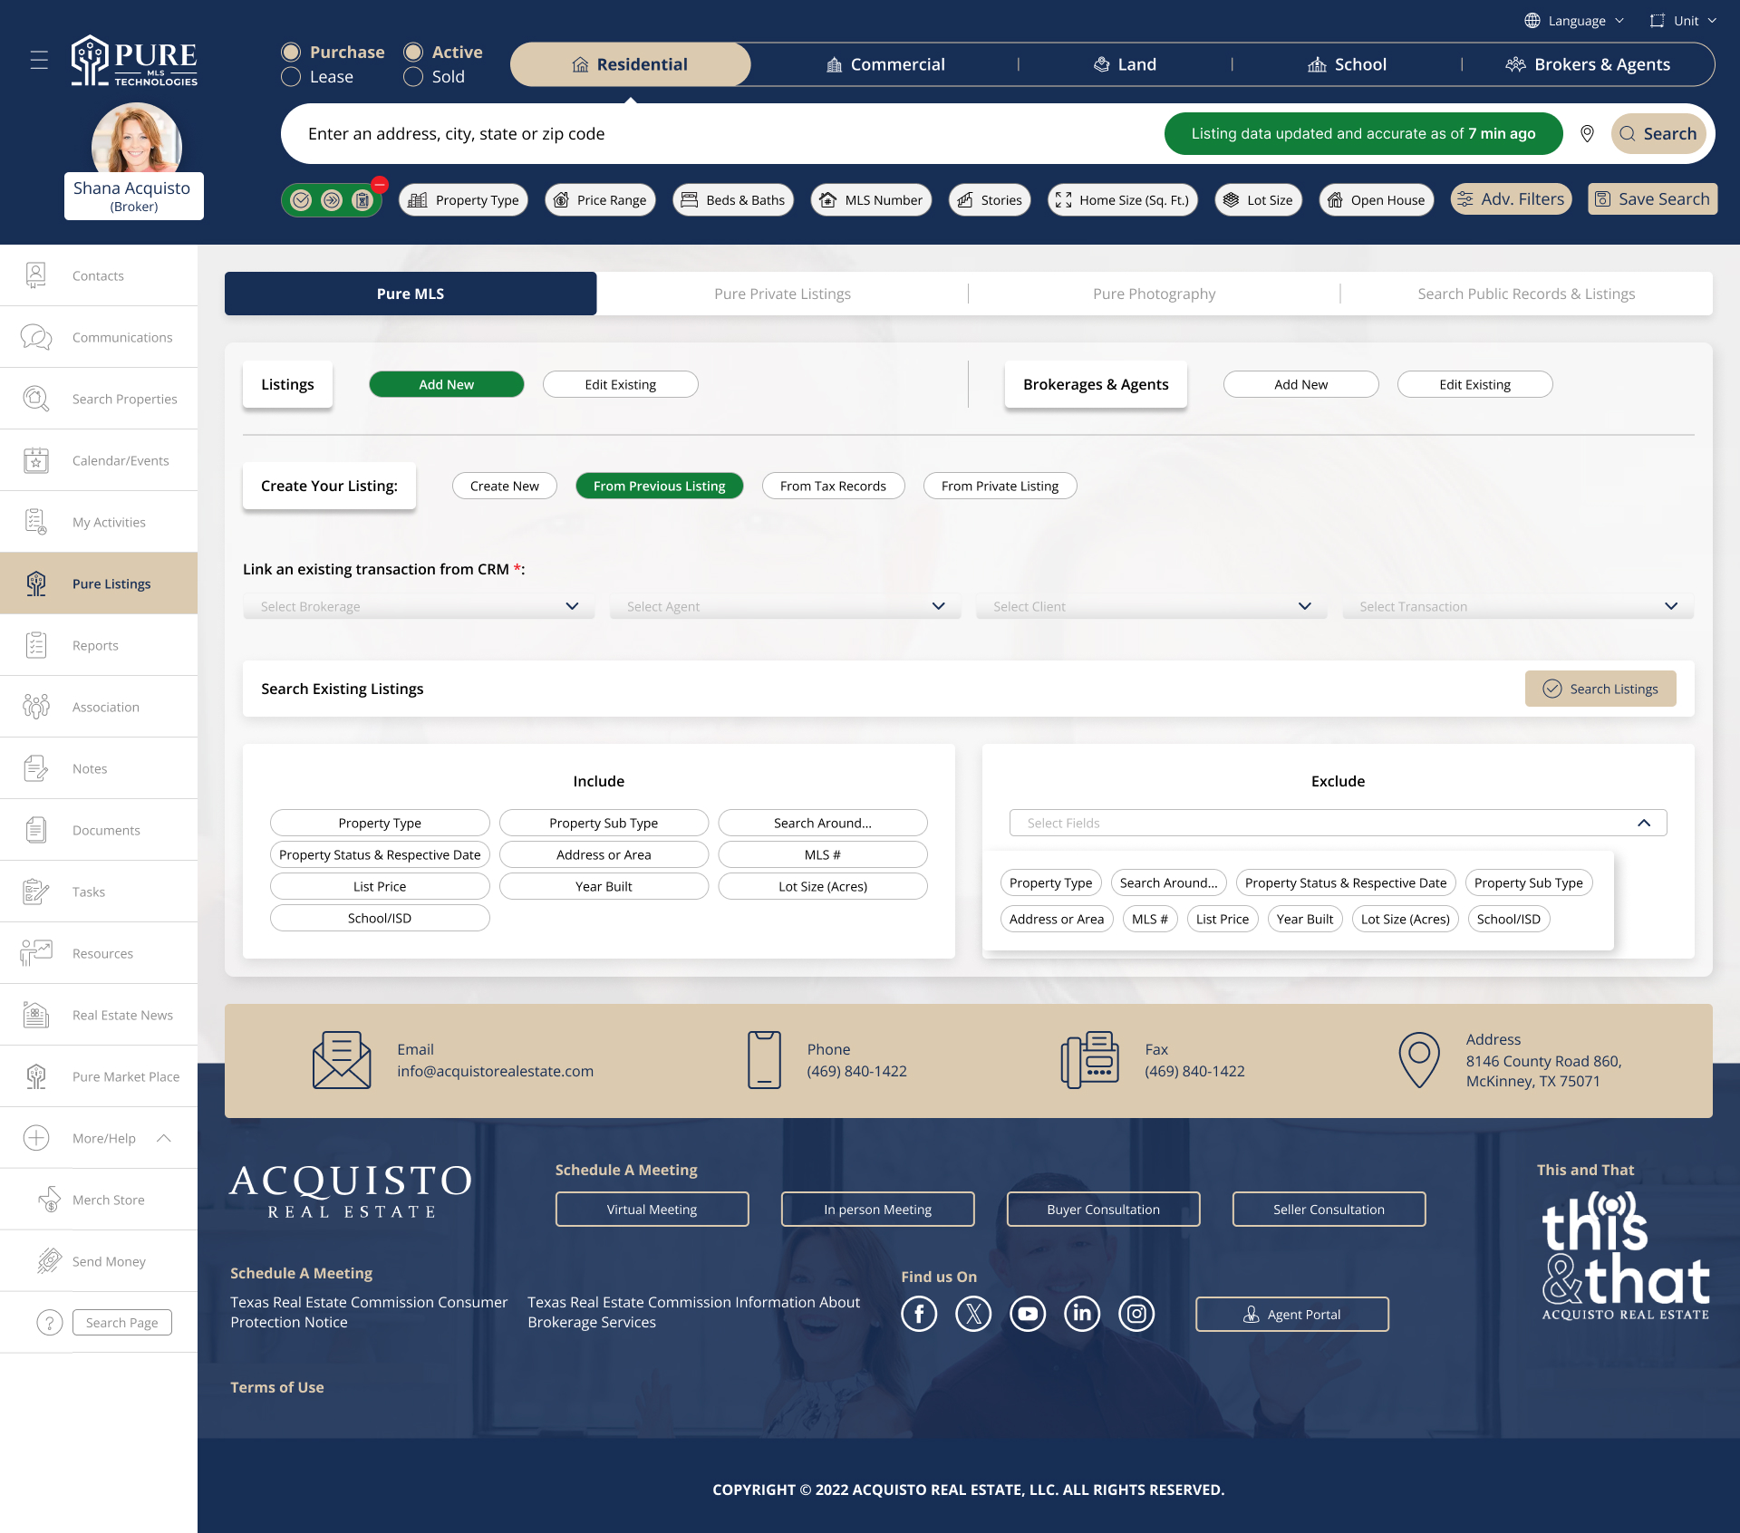Screen dimensions: 1740x1533
Task: Select the Sold radio button
Action: [413, 77]
